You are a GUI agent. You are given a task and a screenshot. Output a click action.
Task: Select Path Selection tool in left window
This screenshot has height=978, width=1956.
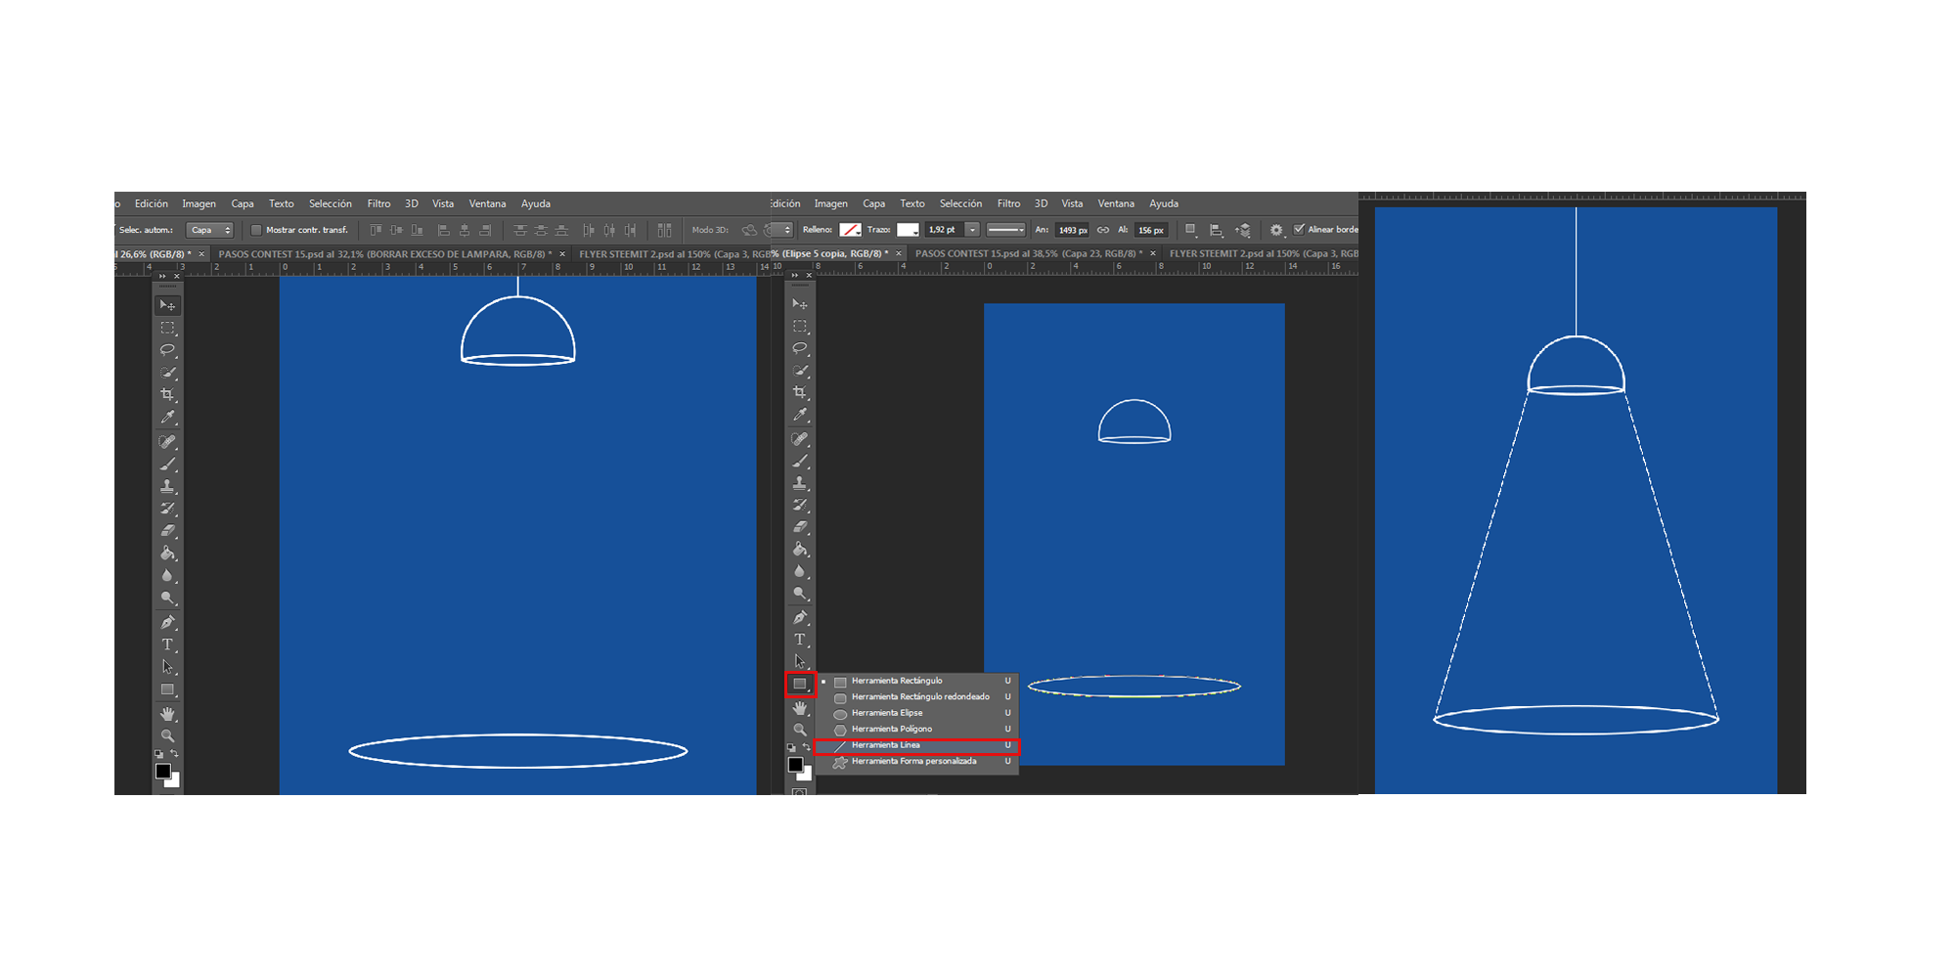[167, 668]
